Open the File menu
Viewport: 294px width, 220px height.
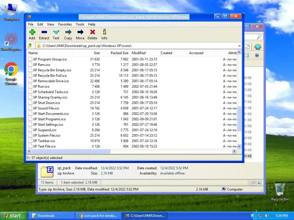click(x=31, y=24)
